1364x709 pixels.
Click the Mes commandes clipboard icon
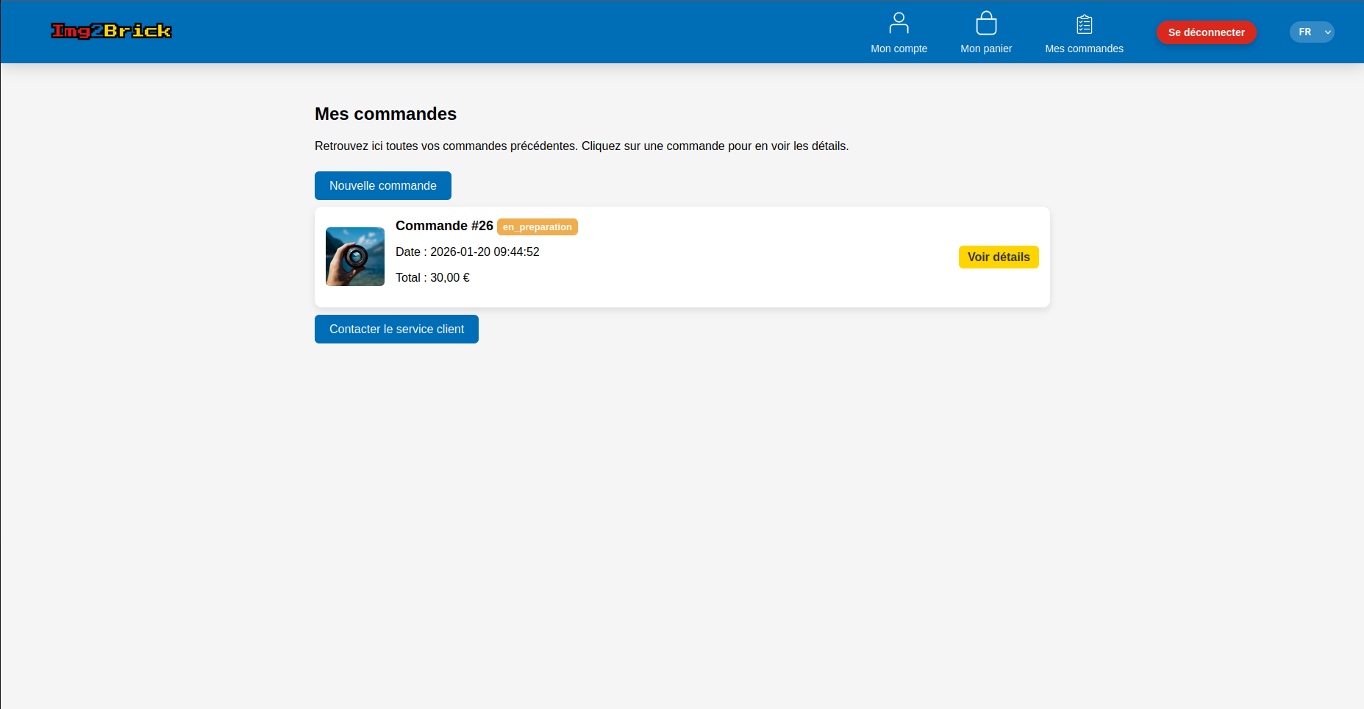(x=1084, y=24)
